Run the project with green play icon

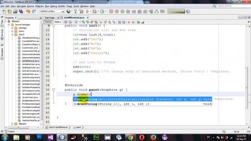click(87, 11)
